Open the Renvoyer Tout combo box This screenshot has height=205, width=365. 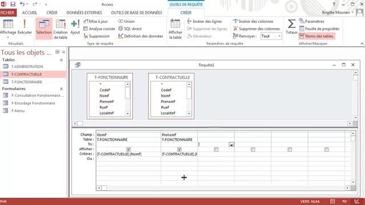(271, 36)
